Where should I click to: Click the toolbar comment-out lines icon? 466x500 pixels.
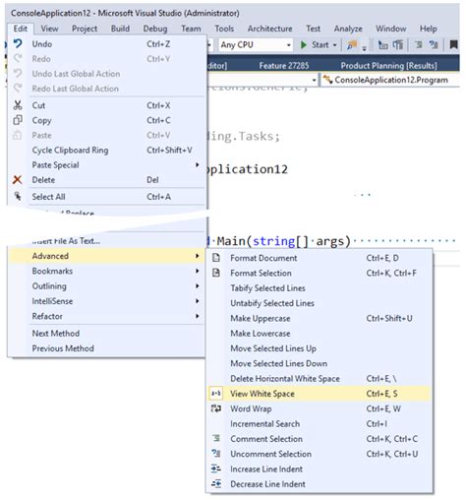(419, 44)
